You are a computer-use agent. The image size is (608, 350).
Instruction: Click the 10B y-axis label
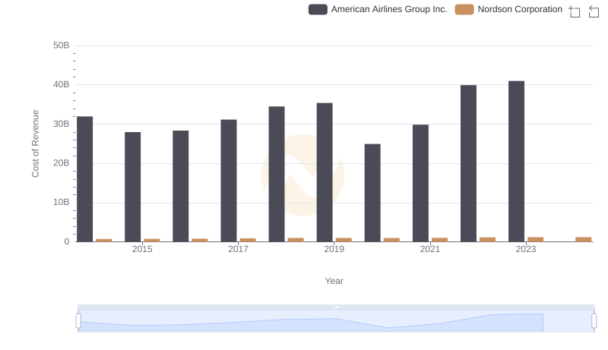62,202
